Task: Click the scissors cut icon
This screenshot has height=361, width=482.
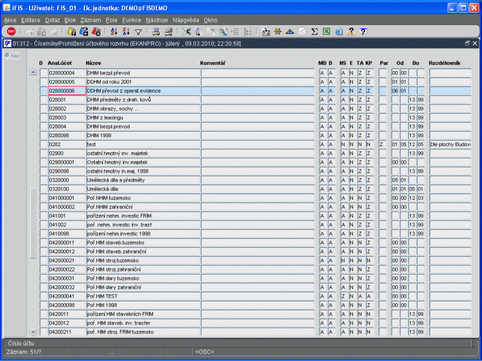Action: click(186, 31)
